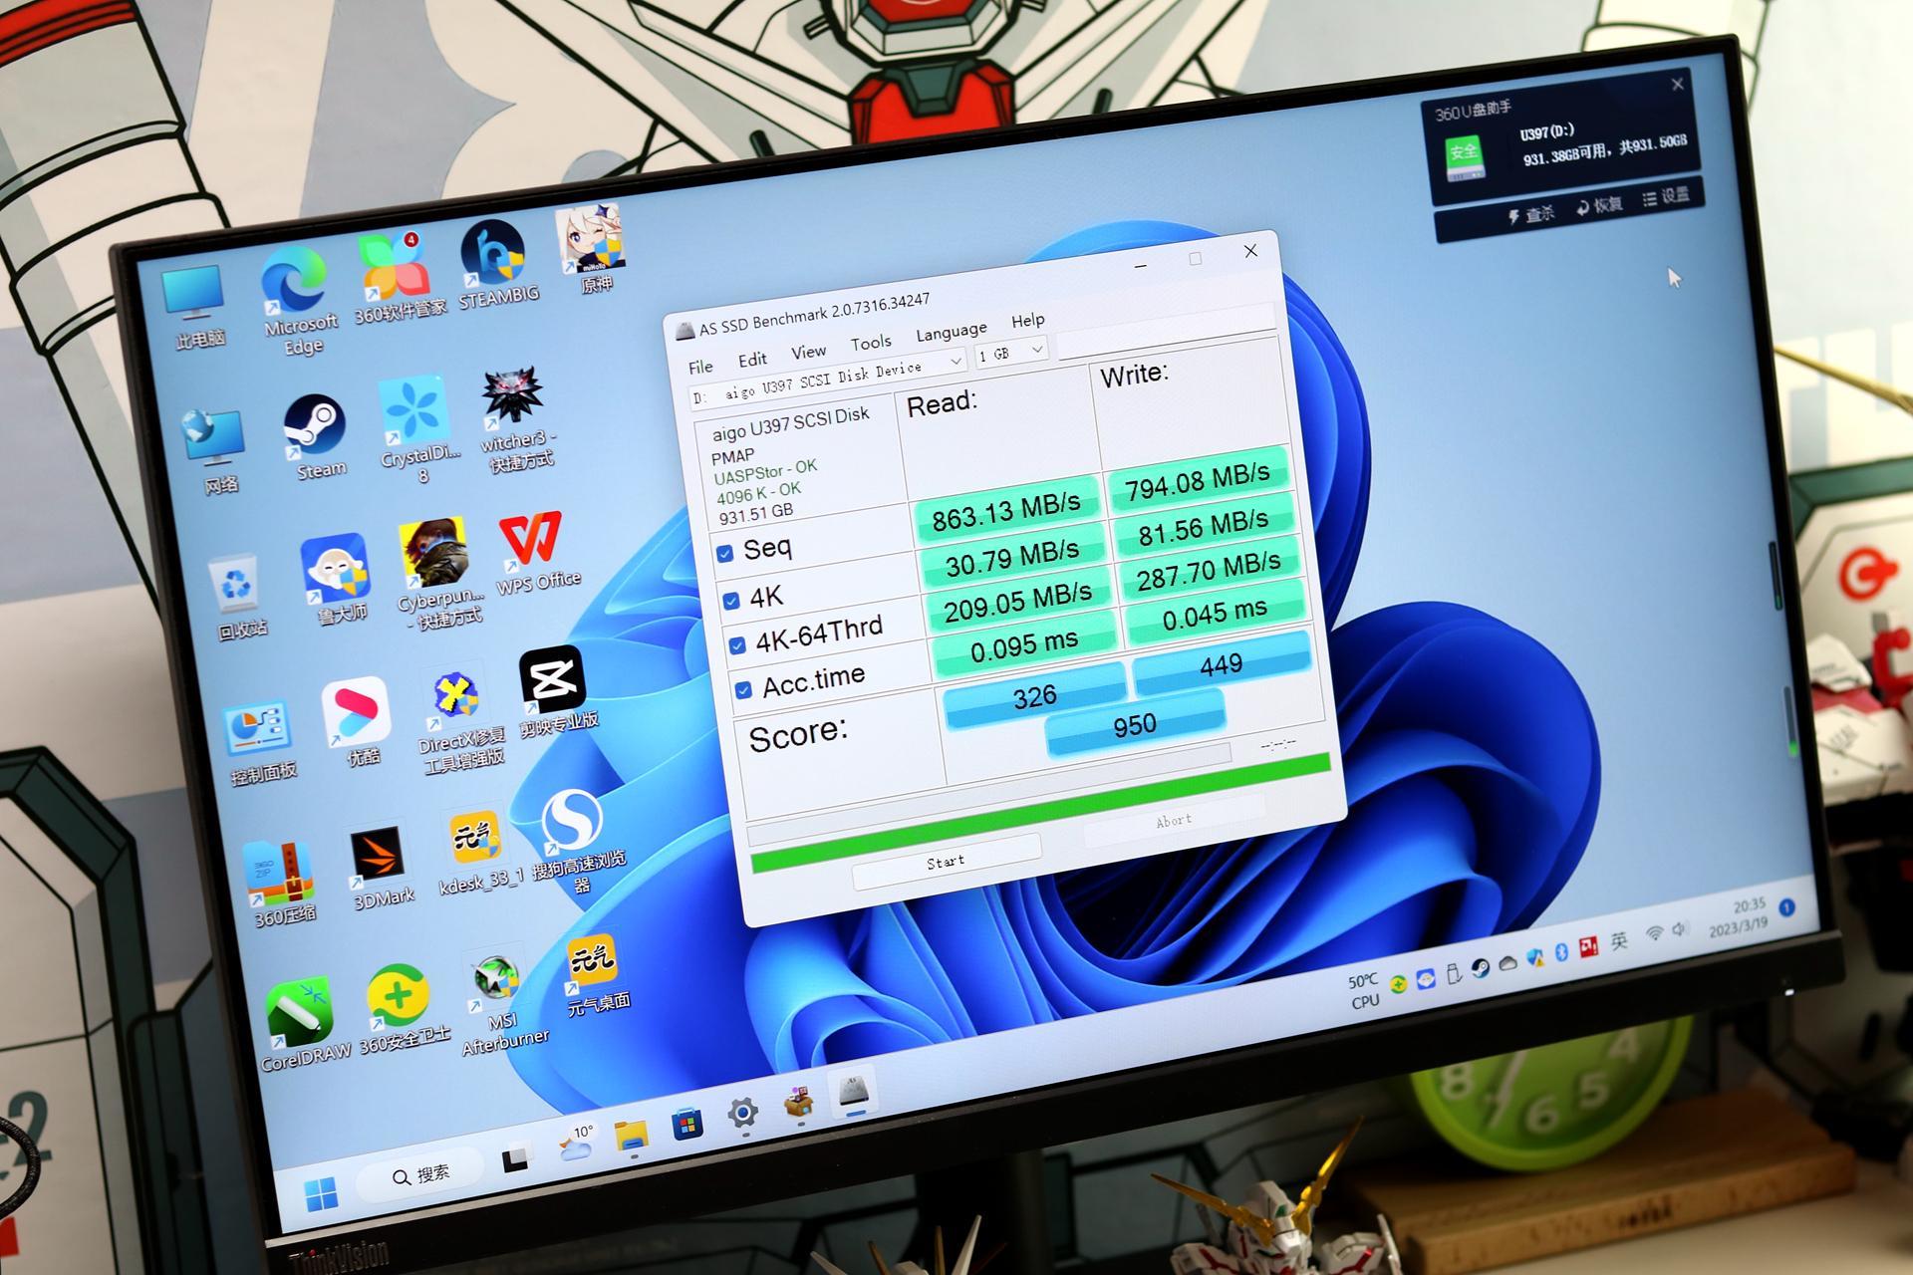
Task: Click the Bluetooth tray icon
Action: pyautogui.click(x=1562, y=951)
